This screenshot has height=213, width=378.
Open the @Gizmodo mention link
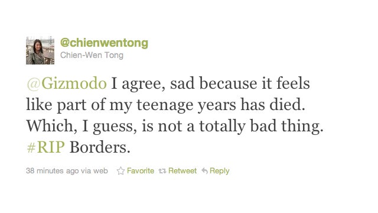67,83
